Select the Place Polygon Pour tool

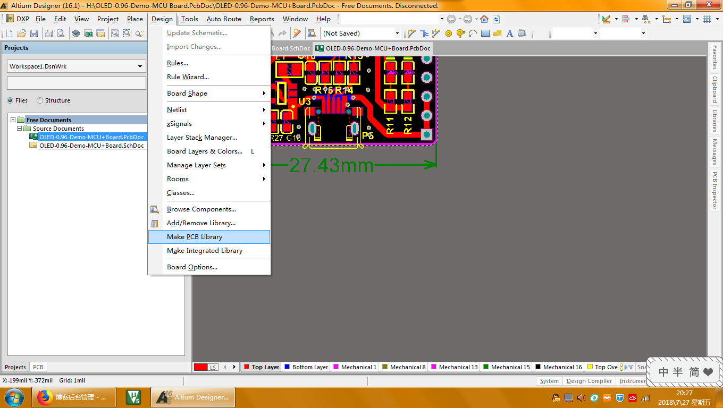tap(497, 33)
